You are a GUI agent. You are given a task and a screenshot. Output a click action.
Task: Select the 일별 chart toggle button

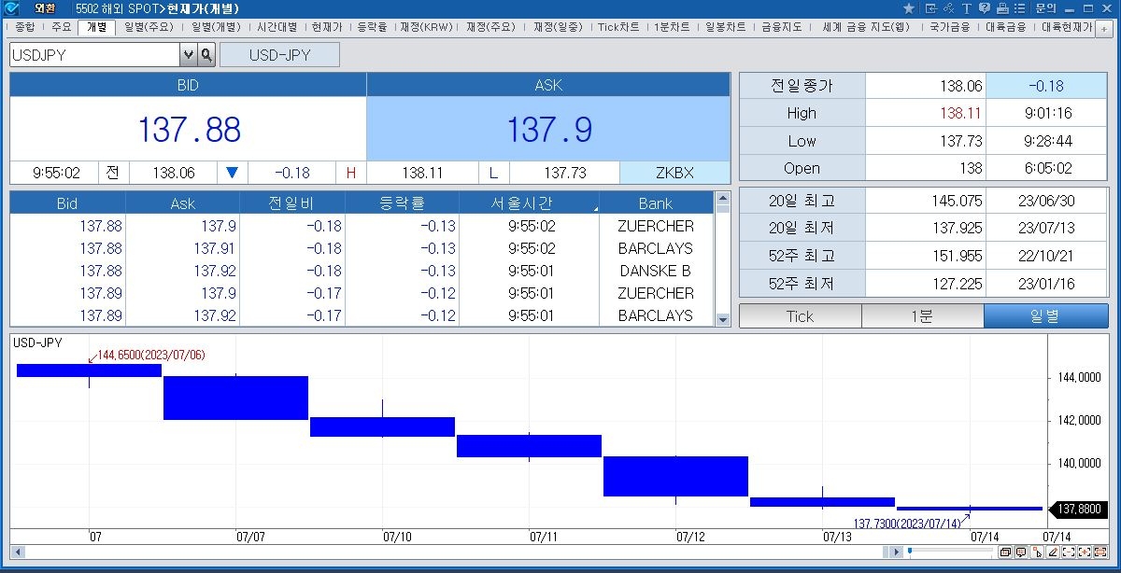coord(1045,316)
